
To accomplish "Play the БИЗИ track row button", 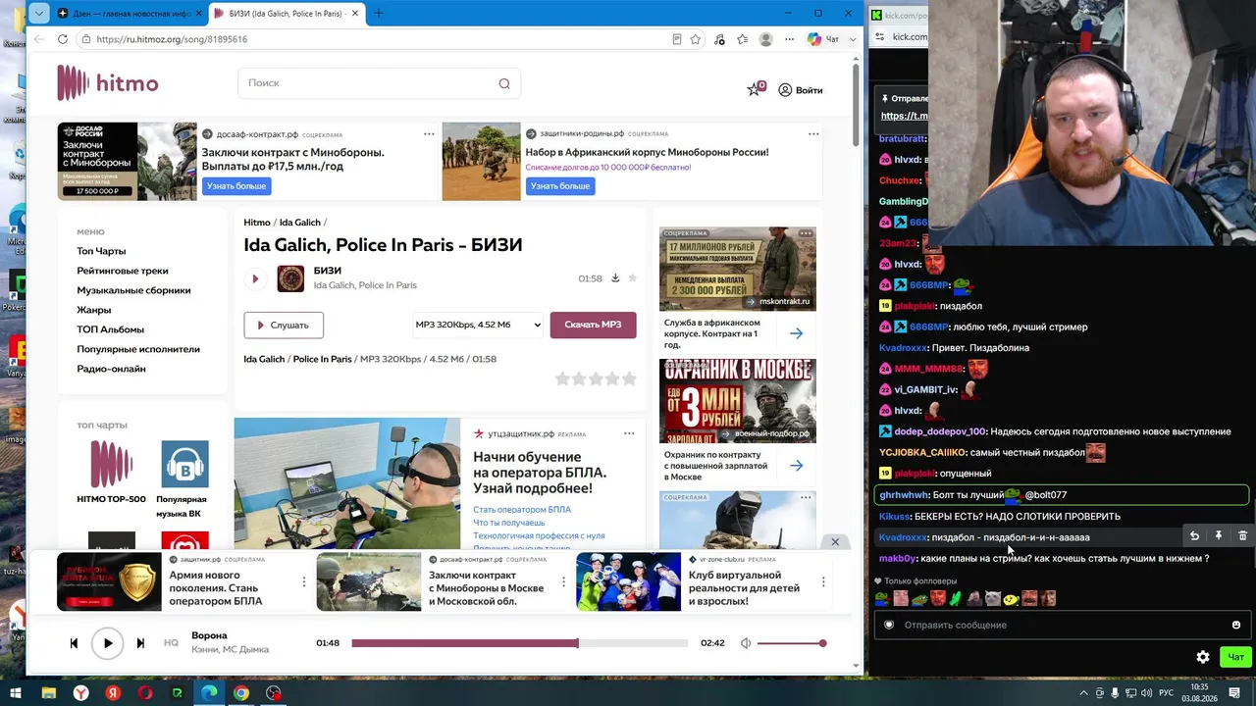I will (255, 278).
